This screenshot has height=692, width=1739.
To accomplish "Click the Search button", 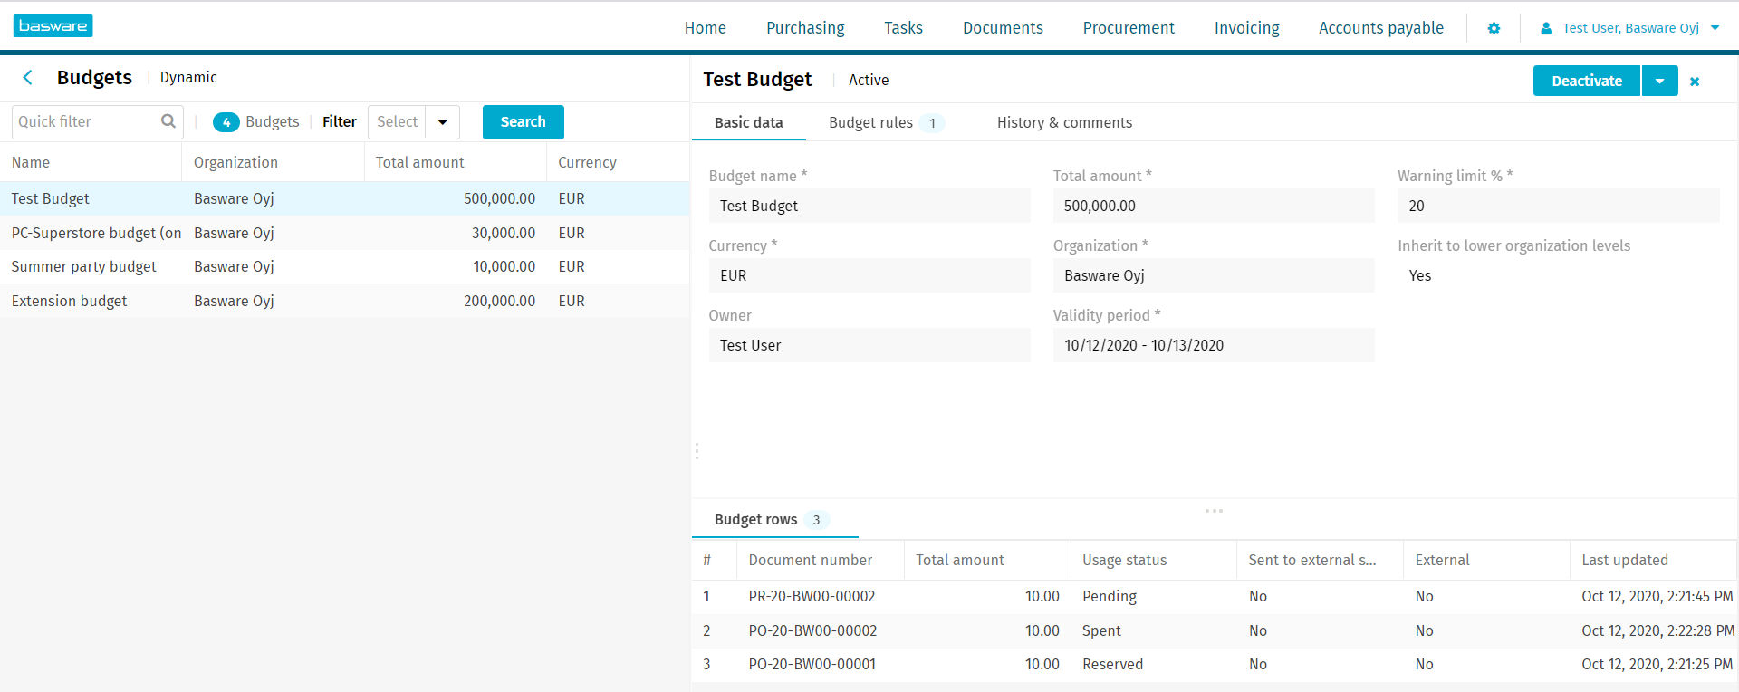I will (x=523, y=122).
